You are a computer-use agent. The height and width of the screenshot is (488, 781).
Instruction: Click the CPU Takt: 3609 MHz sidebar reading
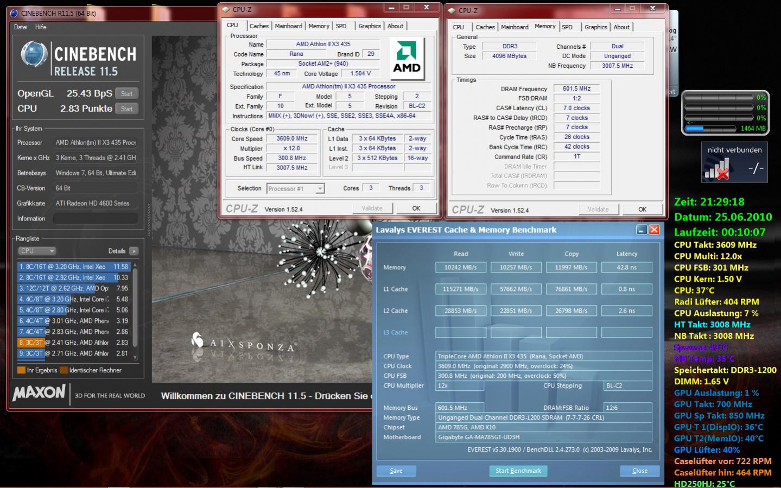715,245
